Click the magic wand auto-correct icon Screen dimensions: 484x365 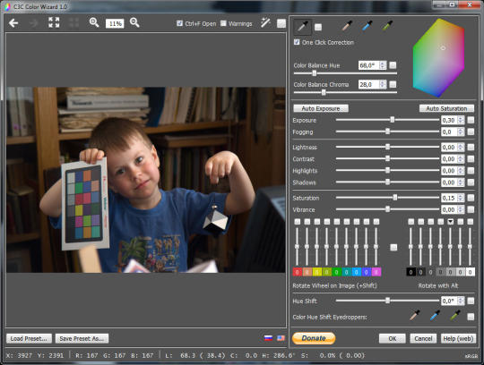click(x=265, y=22)
